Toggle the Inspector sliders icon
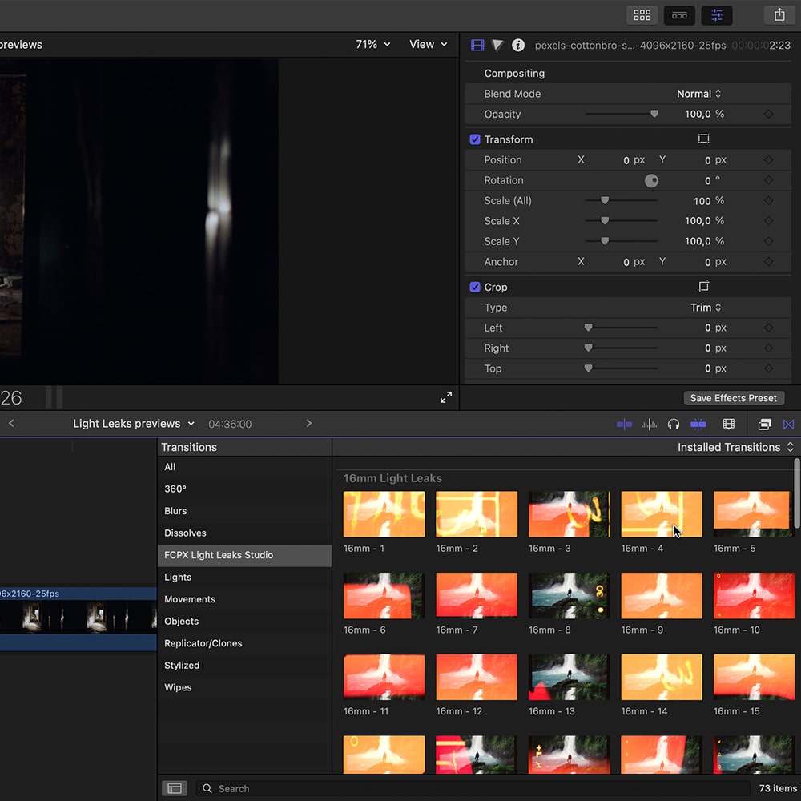This screenshot has height=801, width=801. (x=716, y=14)
